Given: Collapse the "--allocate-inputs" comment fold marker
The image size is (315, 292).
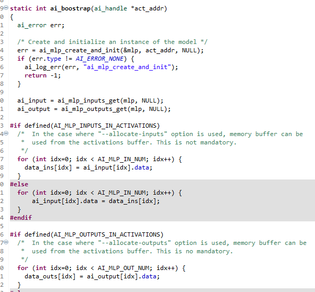Looking at the screenshot, I should pyautogui.click(x=6, y=133).
